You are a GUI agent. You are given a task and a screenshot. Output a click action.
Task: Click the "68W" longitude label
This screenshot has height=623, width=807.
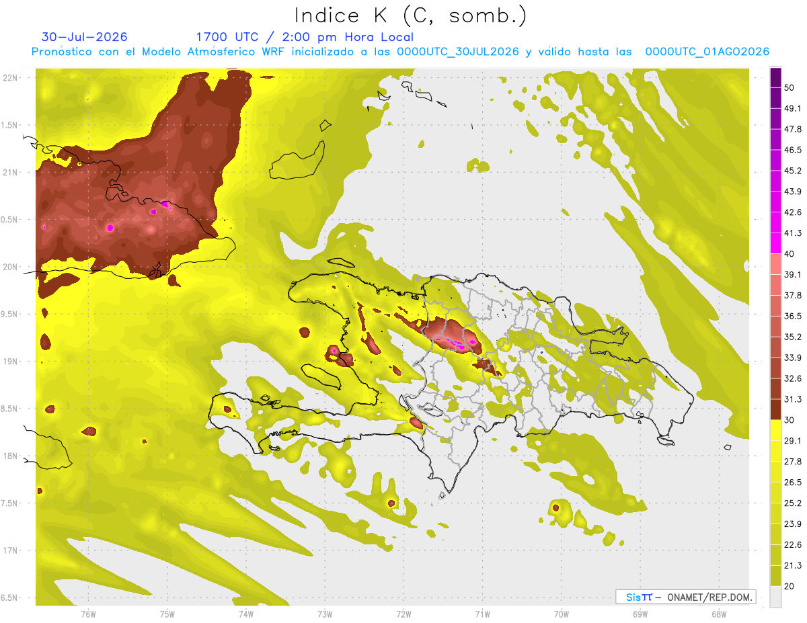[719, 614]
